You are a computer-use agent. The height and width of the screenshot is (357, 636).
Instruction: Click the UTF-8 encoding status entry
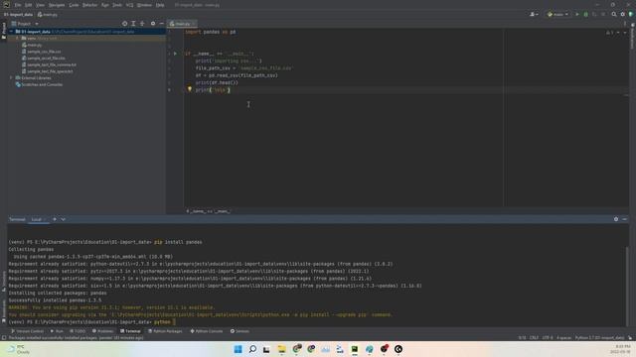548,337
